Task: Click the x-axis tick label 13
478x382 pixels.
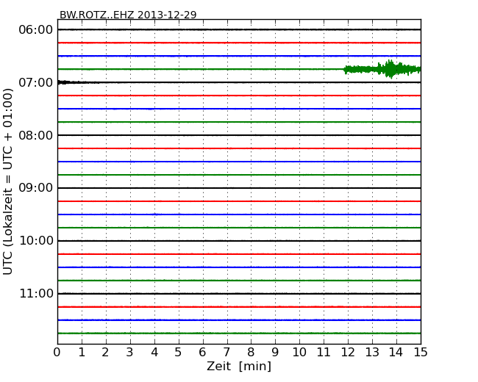Action: click(x=372, y=353)
